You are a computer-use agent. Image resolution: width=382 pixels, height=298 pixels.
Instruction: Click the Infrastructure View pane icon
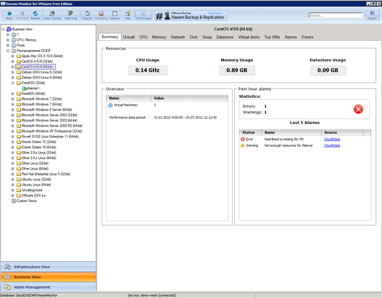click(x=7, y=267)
